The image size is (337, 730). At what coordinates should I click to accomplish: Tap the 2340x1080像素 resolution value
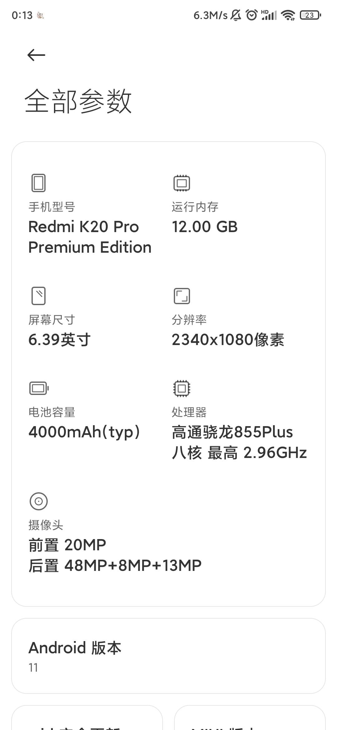click(x=228, y=340)
